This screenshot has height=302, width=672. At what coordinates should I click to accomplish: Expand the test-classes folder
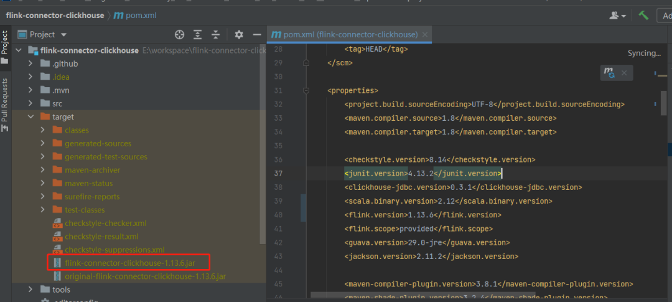pos(42,210)
